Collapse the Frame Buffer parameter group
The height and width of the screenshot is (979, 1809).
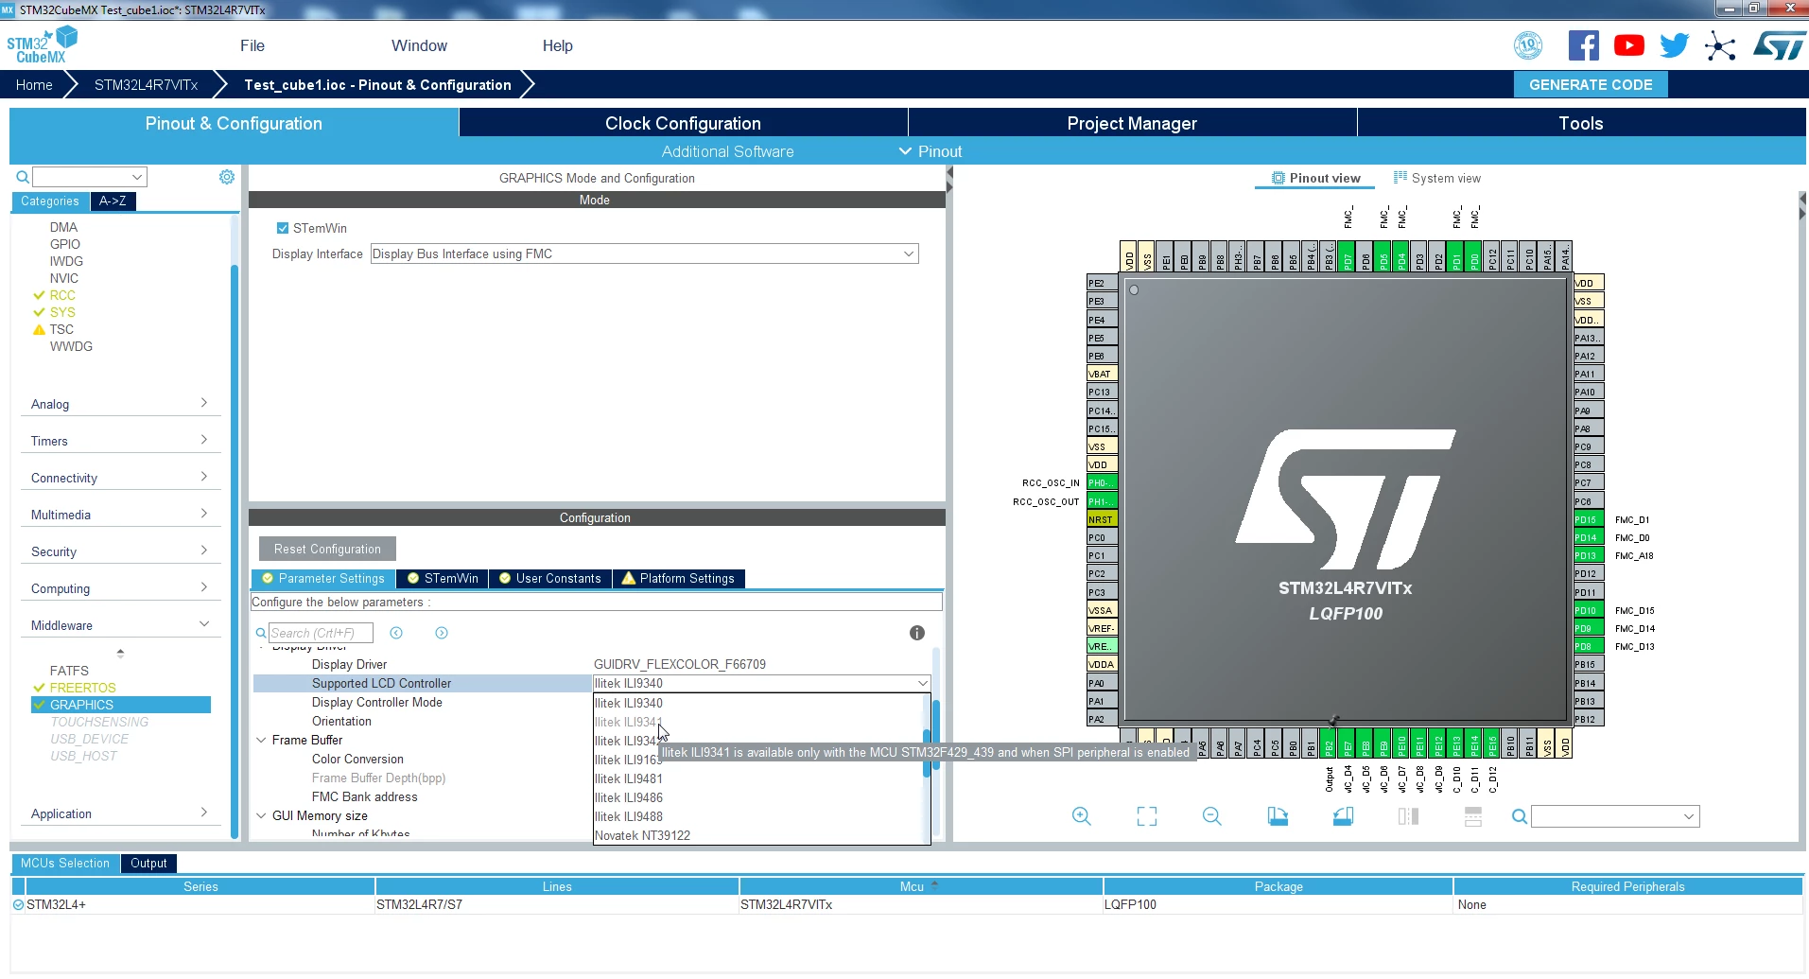point(261,740)
